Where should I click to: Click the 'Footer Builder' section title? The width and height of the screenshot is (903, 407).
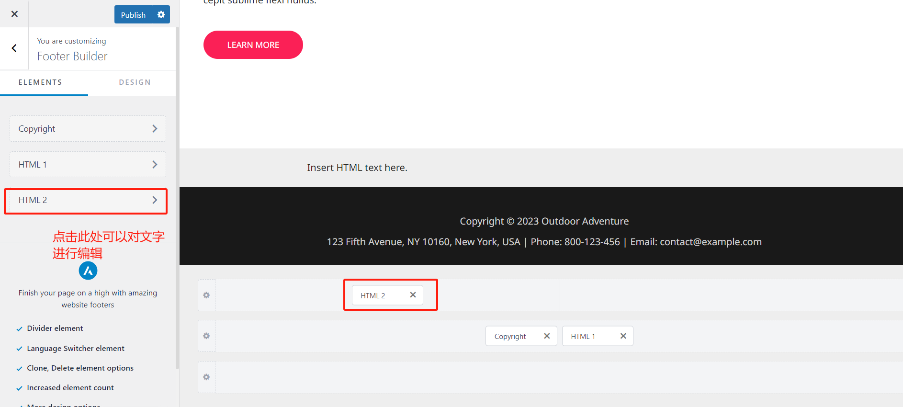point(72,56)
